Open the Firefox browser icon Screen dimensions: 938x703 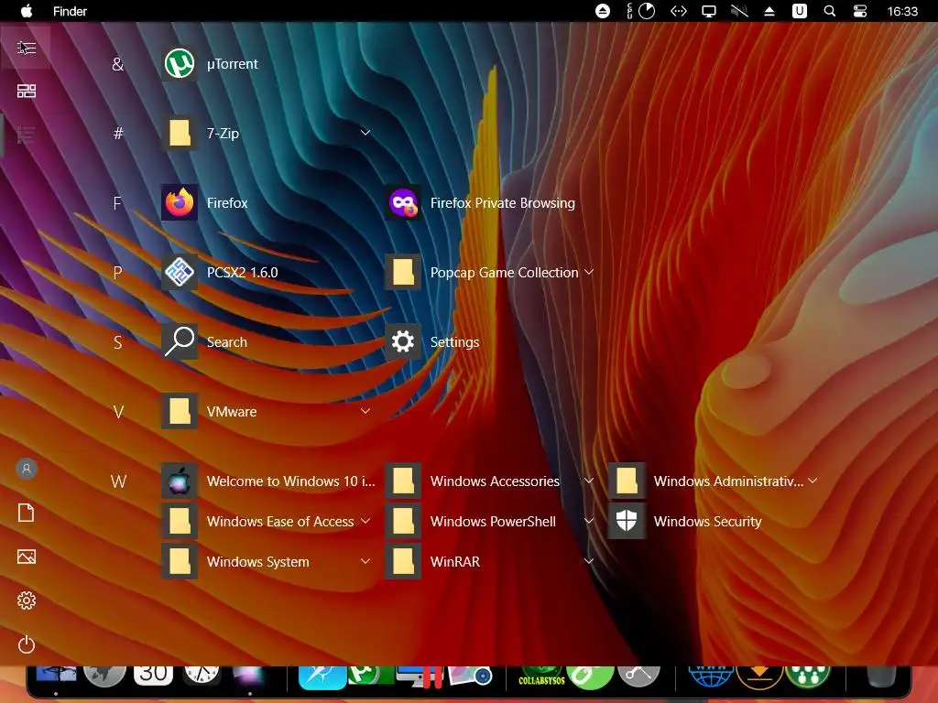click(180, 202)
